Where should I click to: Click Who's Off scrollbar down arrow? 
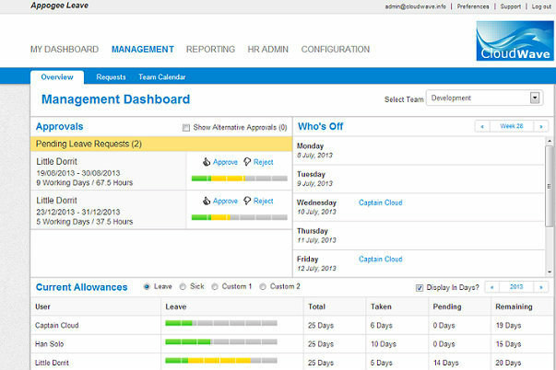(x=550, y=272)
